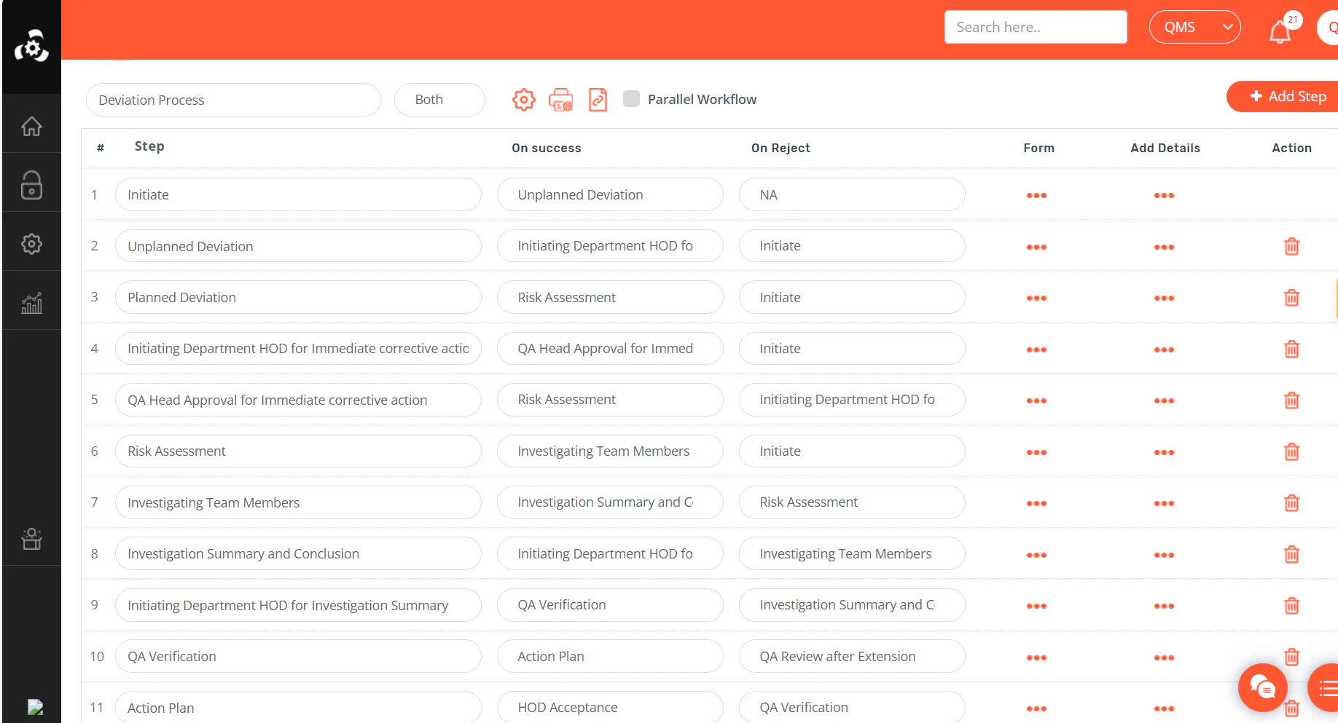Click the print settings icon in toolbar
The width and height of the screenshot is (1338, 723).
point(560,100)
